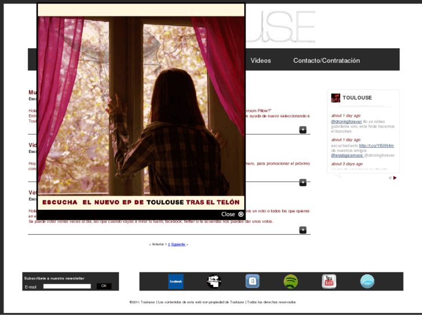The image size is (422, 316).
Task: Click the Toulouse Twitter avatar
Action: pos(336,98)
